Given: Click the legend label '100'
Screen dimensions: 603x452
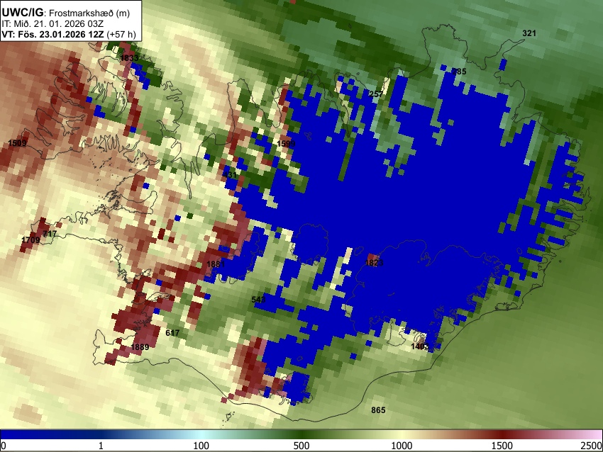Looking at the screenshot, I should point(201,446).
